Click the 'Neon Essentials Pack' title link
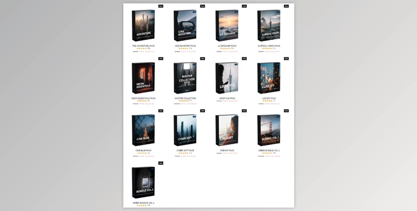This screenshot has height=211, width=417. (143, 98)
